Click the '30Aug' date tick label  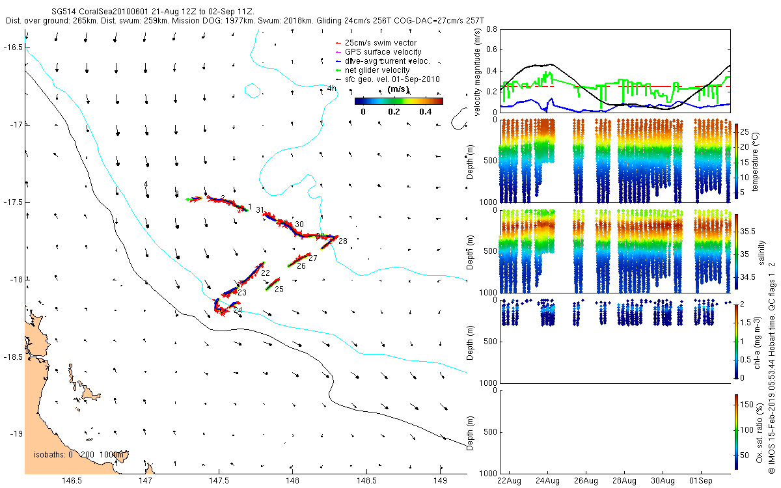point(663,481)
